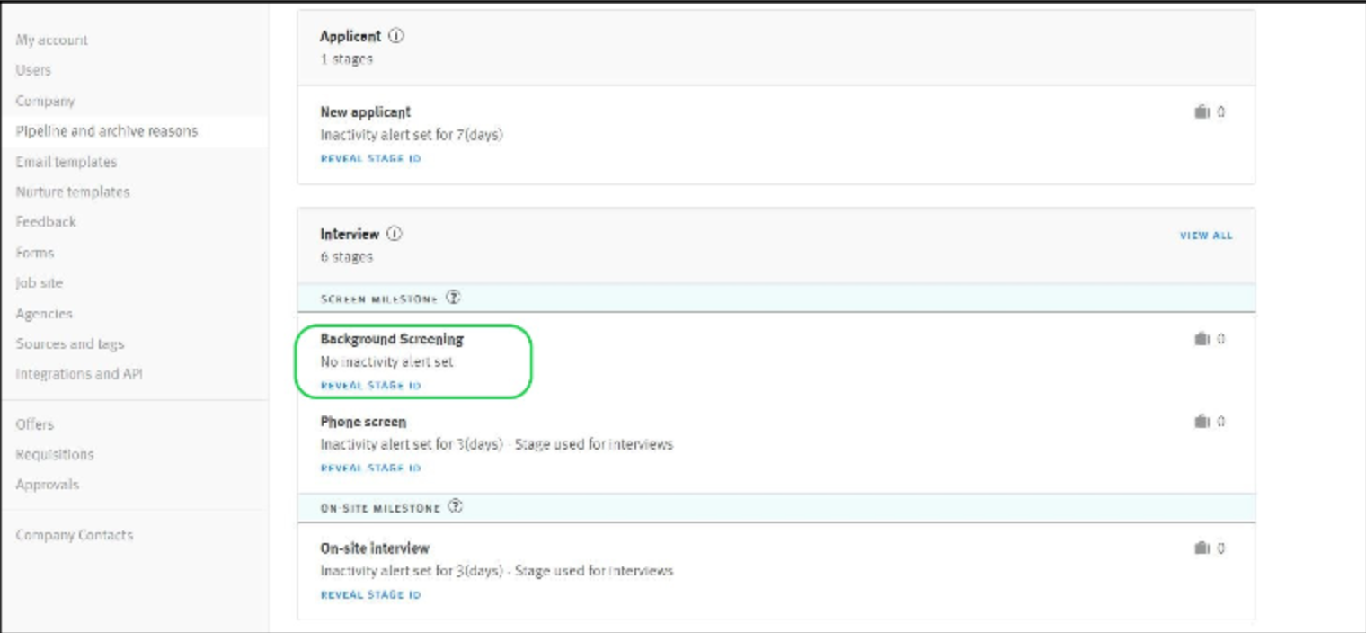
Task: Click briefcase icon in On-site interview row
Action: (x=1202, y=548)
